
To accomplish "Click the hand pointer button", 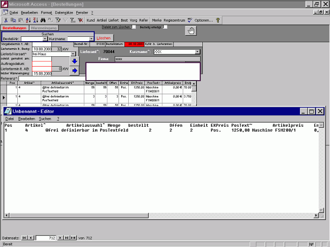I will [x=190, y=31].
